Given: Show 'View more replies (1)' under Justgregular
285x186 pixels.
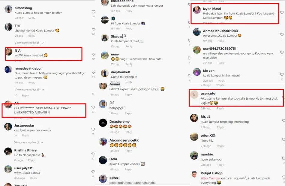Looking at the screenshot, I should (x=28, y=142).
